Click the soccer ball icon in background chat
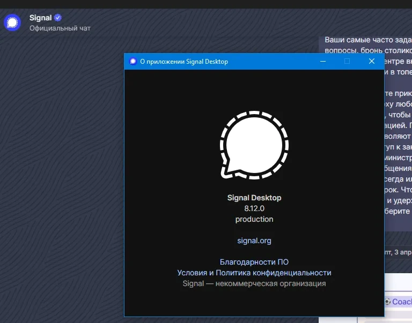Viewport: 412px width, 323px height. tap(387, 302)
